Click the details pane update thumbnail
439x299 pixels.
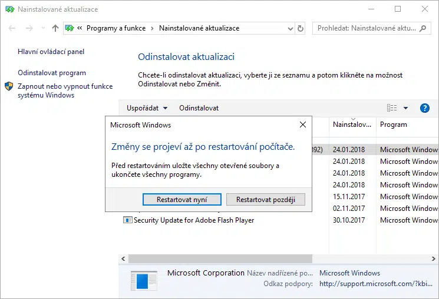pyautogui.click(x=144, y=281)
